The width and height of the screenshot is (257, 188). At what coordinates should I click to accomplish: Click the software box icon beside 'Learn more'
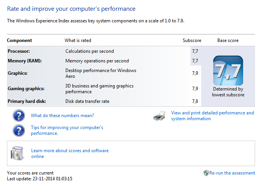pyautogui.click(x=19, y=153)
